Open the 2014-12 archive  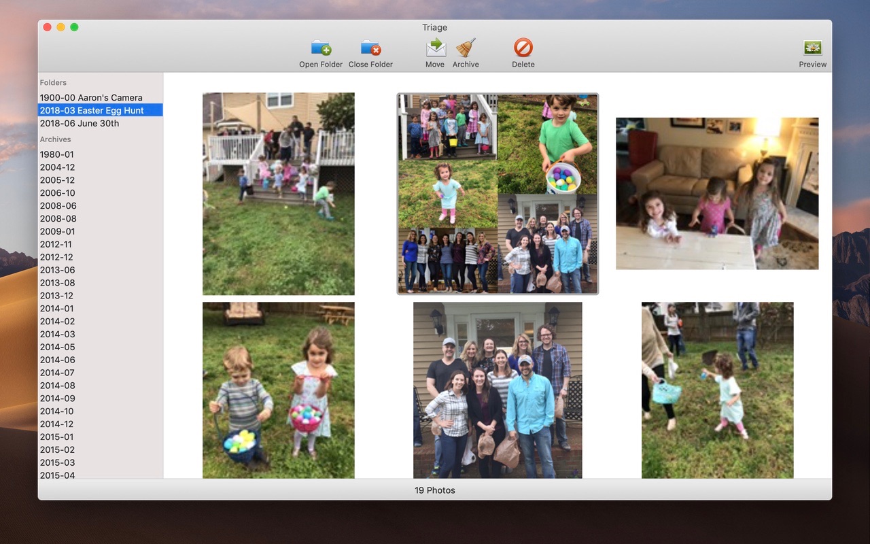[101, 424]
